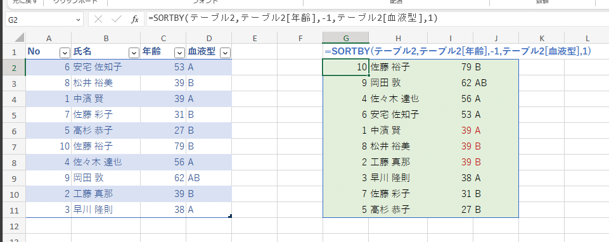Viewport: 609px width, 242px height.
Task: Click cell B8 with 佐々木 達也 in table
Action: point(106,162)
